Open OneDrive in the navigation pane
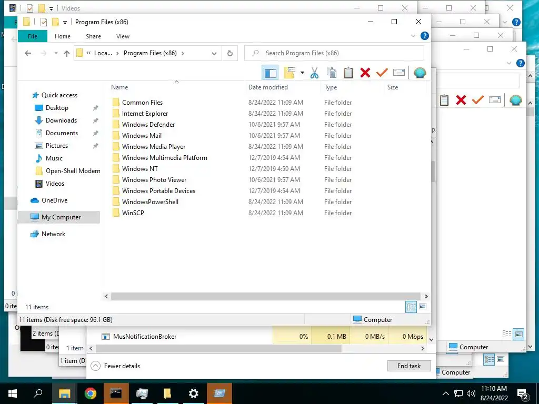The width and height of the screenshot is (539, 404). (x=54, y=200)
